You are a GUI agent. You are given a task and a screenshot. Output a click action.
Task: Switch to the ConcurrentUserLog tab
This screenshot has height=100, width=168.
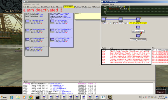point(34,7)
